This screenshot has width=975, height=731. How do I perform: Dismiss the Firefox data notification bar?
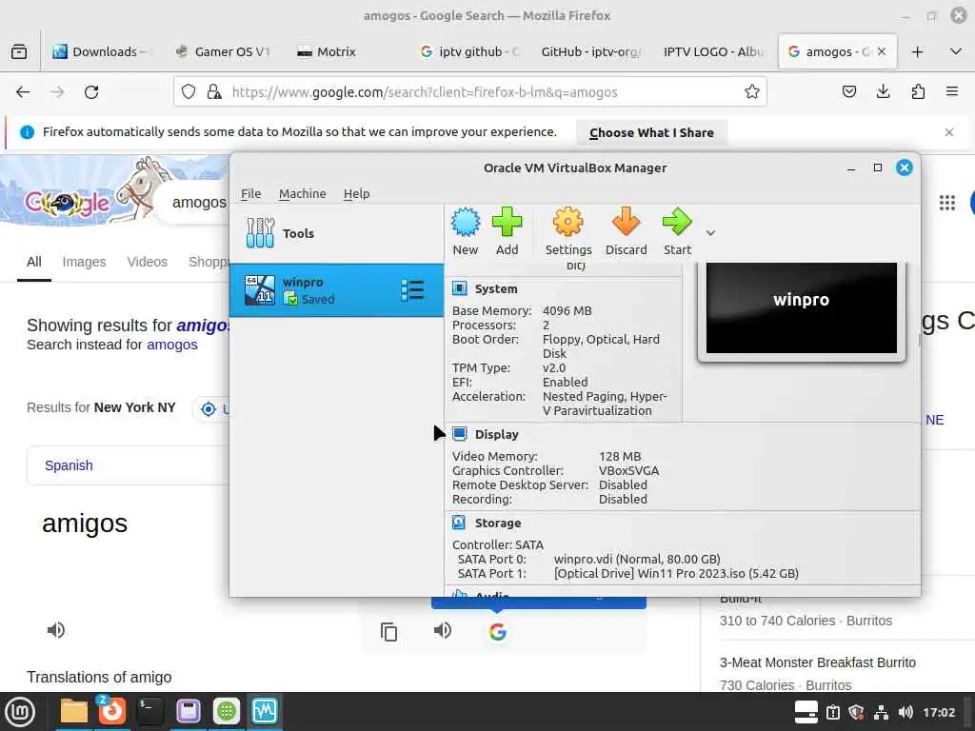[949, 132]
